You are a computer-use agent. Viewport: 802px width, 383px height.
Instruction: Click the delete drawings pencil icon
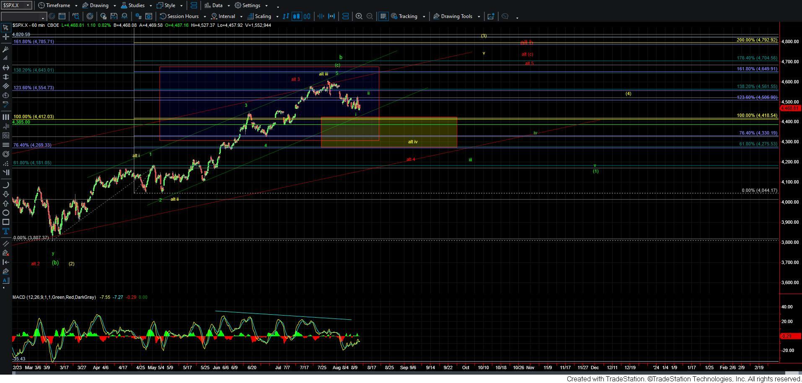pos(5,253)
